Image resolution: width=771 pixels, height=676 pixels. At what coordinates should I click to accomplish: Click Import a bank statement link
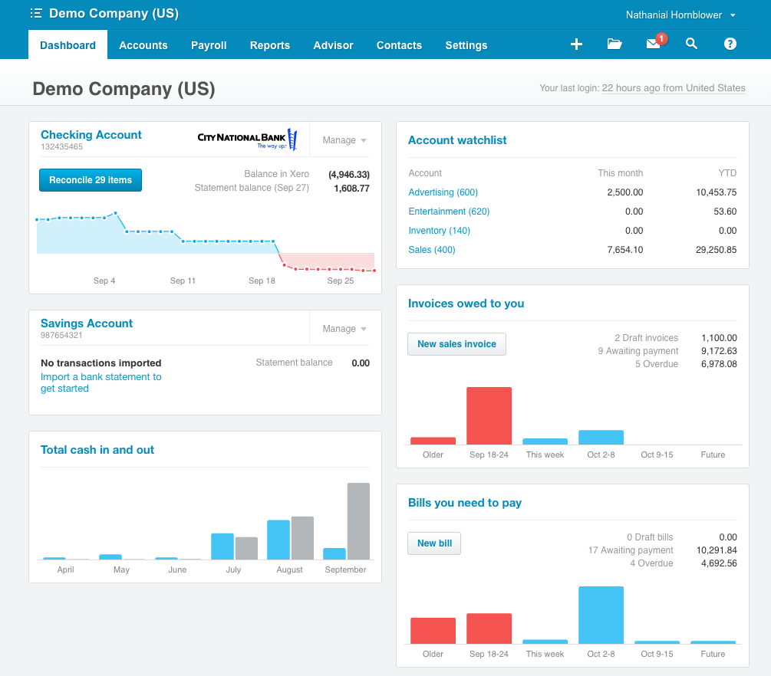click(100, 377)
